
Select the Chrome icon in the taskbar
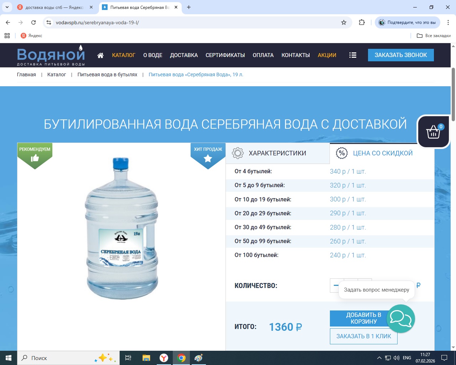tap(181, 358)
